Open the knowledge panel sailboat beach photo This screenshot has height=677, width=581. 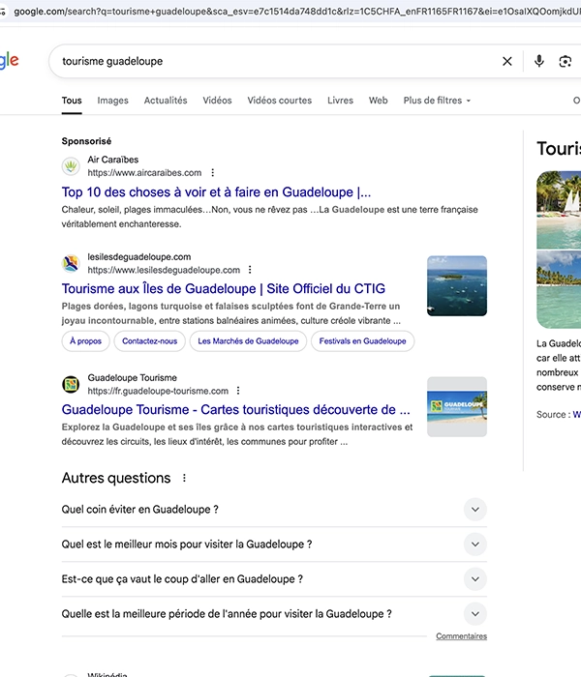pyautogui.click(x=559, y=210)
